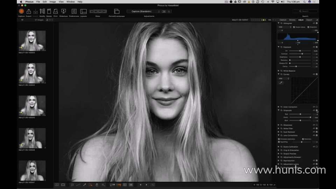The image size is (336, 189).
Task: Switch to the Browse tab
Action: [x=292, y=20]
